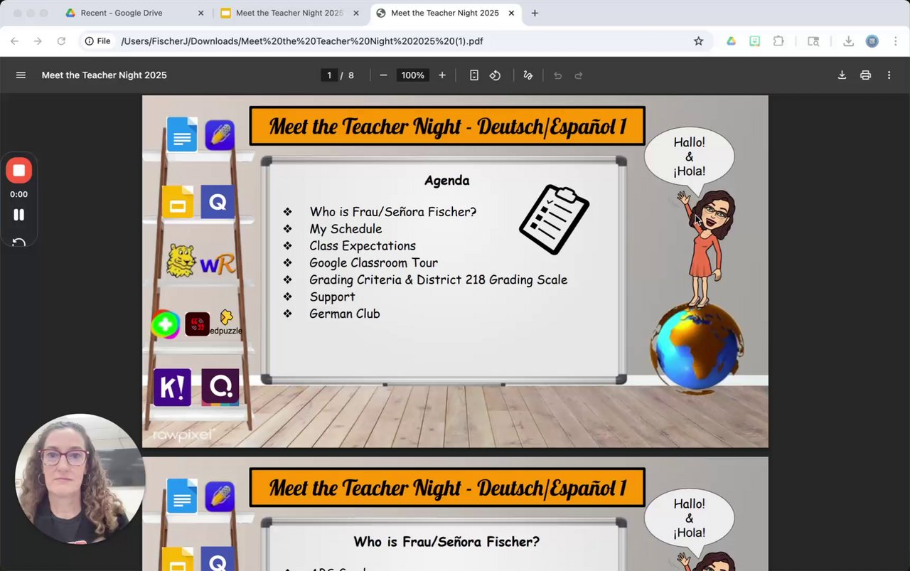Click the address bar file URL
The width and height of the screenshot is (910, 571).
pyautogui.click(x=302, y=41)
